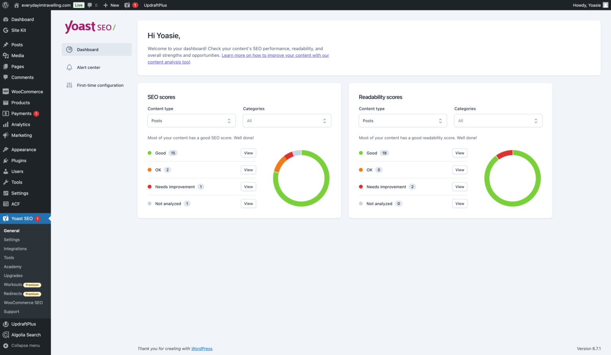This screenshot has height=355, width=611.
Task: Open the UpdraftPlus shield icon in sidebar
Action: point(6,324)
